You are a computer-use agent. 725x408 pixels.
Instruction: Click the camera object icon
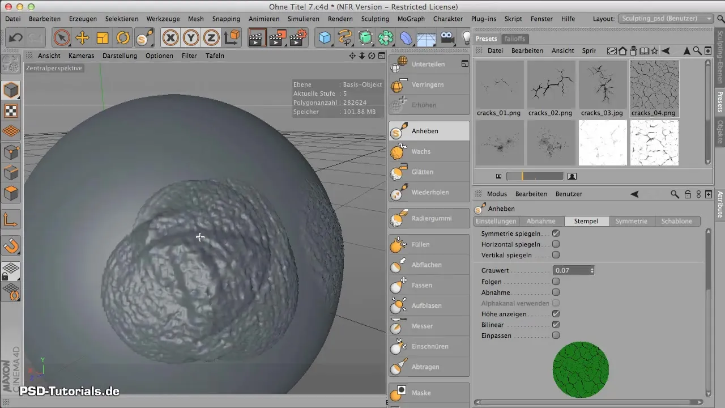[x=447, y=38]
